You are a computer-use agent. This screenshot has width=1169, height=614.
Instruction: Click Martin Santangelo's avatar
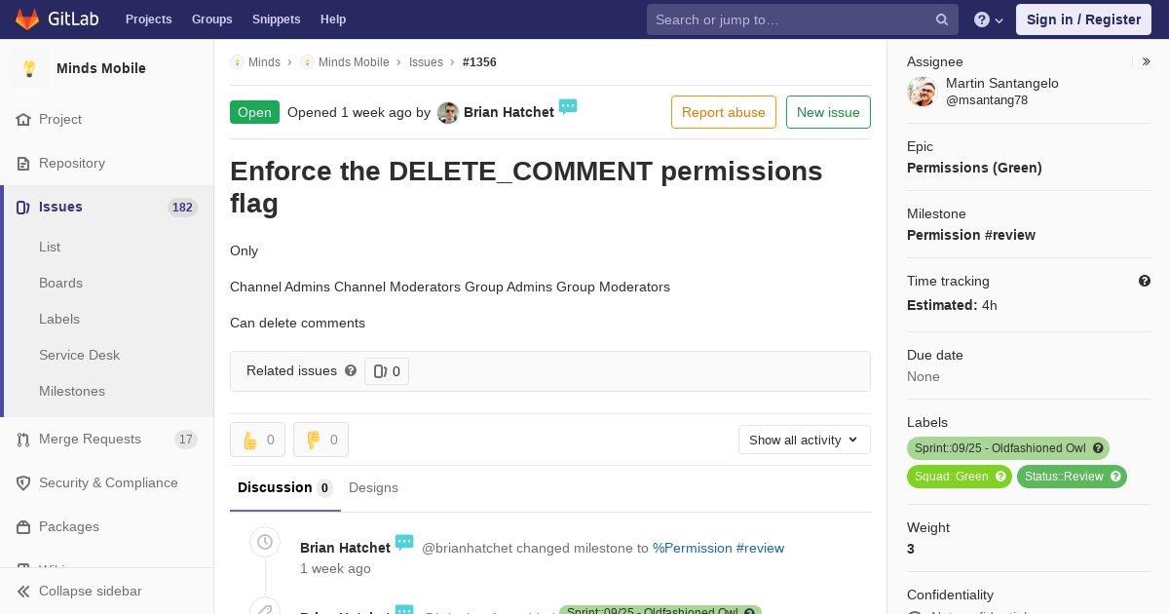click(x=922, y=92)
